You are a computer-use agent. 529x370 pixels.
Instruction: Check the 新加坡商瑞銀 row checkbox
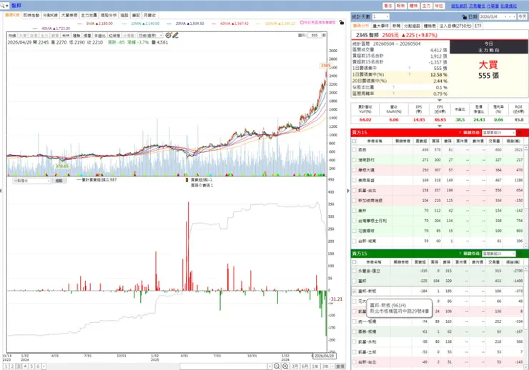coord(354,201)
